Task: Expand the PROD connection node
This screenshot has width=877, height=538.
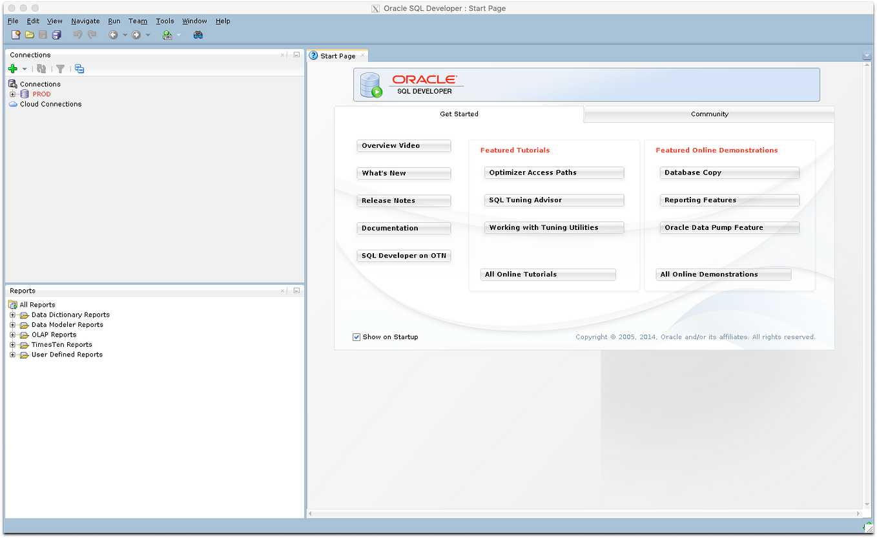Action: pos(12,94)
